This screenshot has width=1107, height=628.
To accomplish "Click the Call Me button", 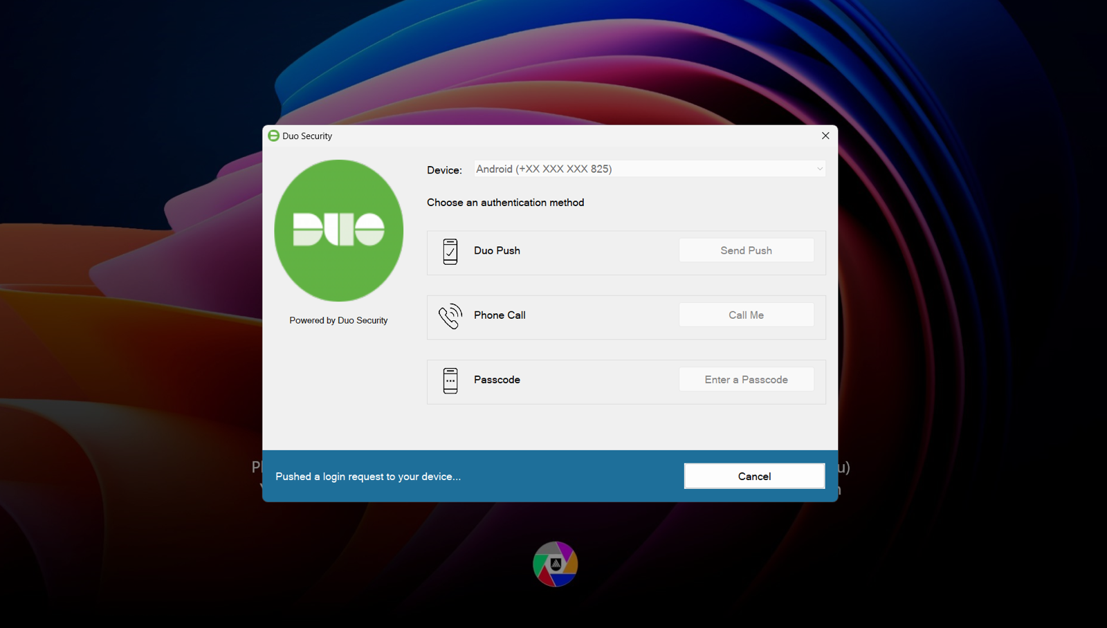I will click(746, 314).
